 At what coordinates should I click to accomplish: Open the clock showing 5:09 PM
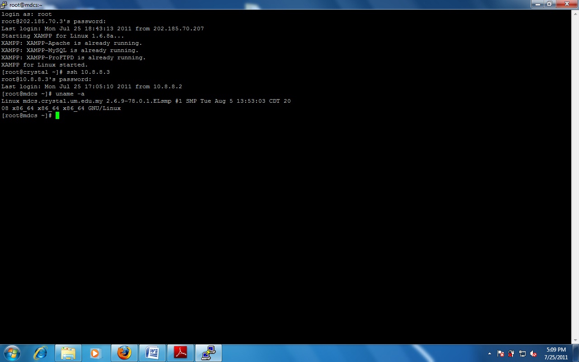coord(556,353)
